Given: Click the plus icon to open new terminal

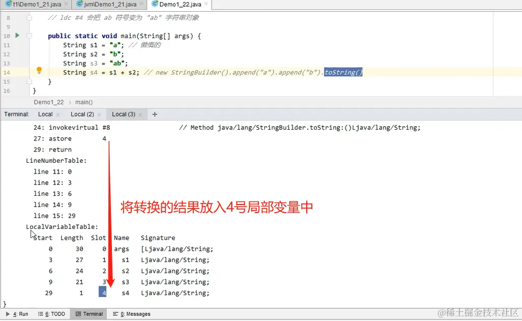Looking at the screenshot, I should click(x=154, y=114).
